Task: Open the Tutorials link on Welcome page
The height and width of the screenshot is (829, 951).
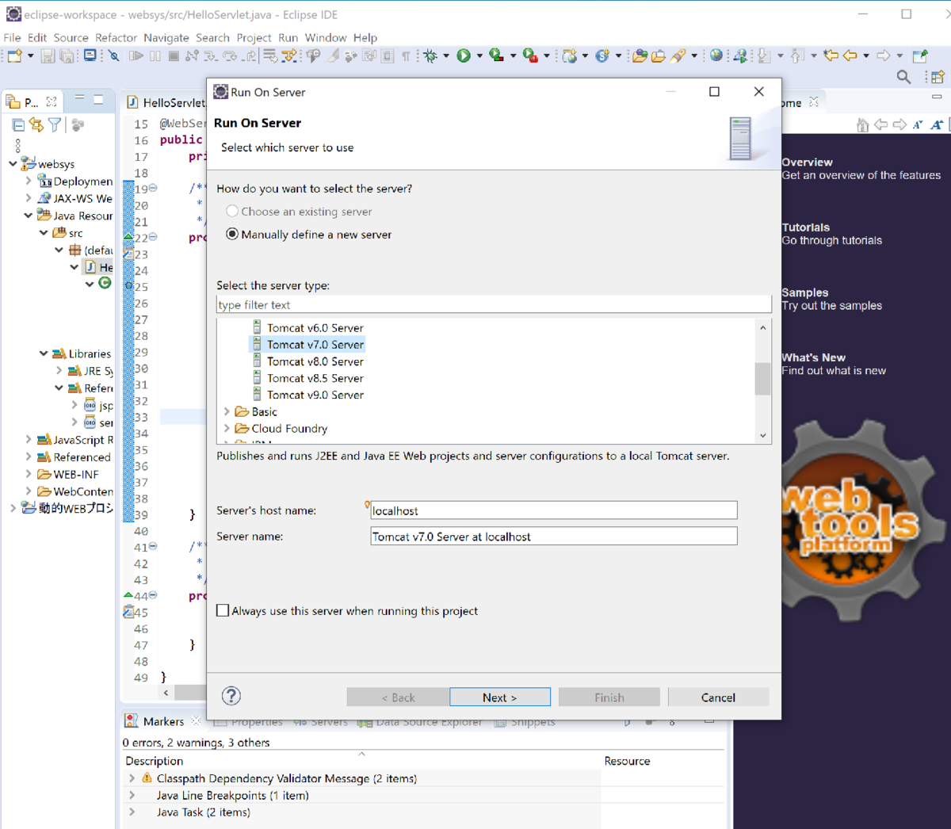Action: pos(805,227)
